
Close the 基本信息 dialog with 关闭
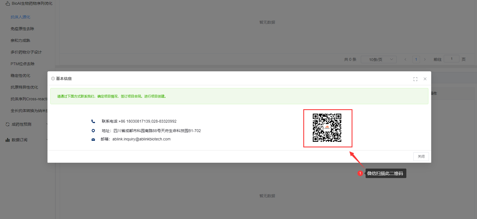point(421,157)
